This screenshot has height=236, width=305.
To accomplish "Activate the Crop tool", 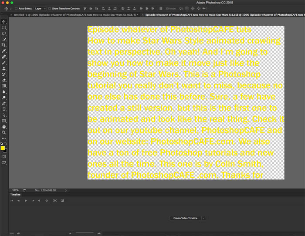I will tap(4, 45).
